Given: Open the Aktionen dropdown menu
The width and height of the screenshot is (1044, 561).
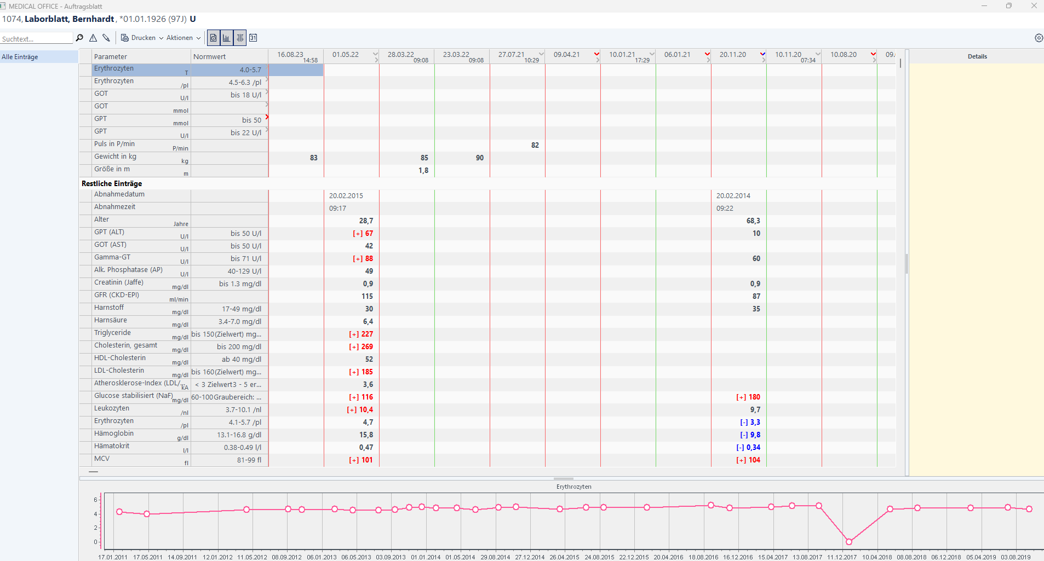Looking at the screenshot, I should pyautogui.click(x=183, y=38).
